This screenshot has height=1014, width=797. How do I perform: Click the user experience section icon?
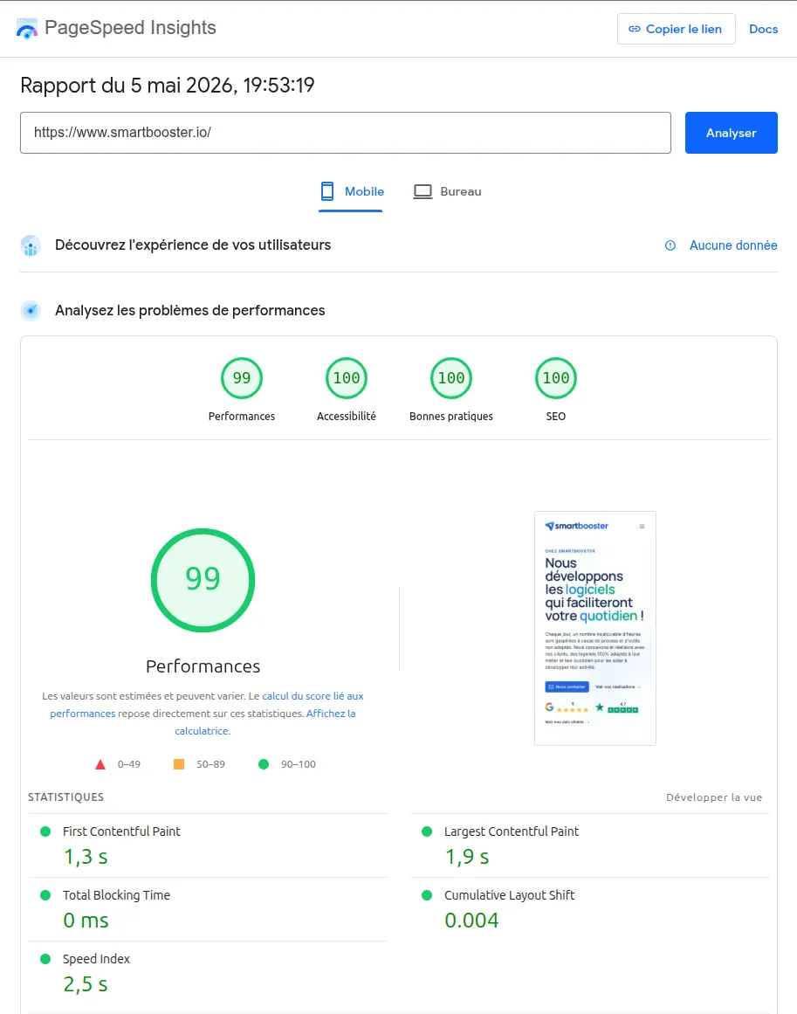point(31,245)
